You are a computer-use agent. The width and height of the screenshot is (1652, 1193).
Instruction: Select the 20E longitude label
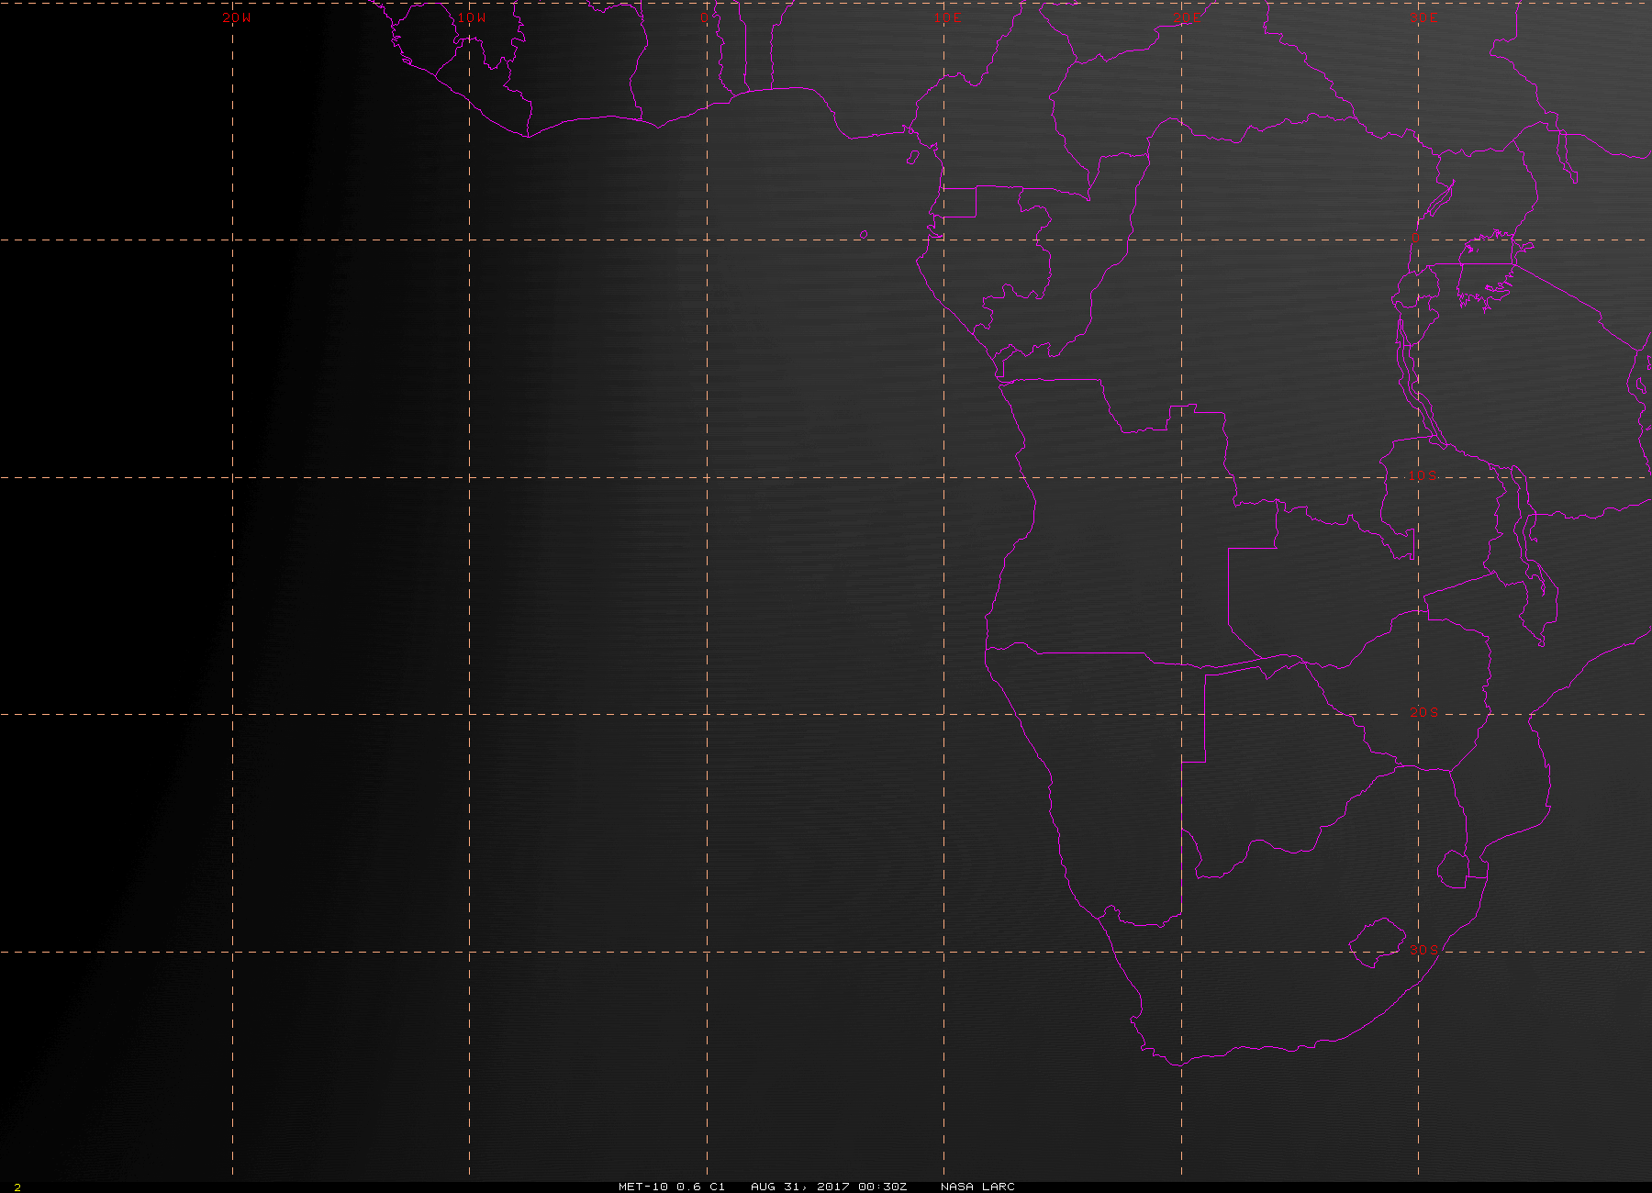pos(1186,17)
